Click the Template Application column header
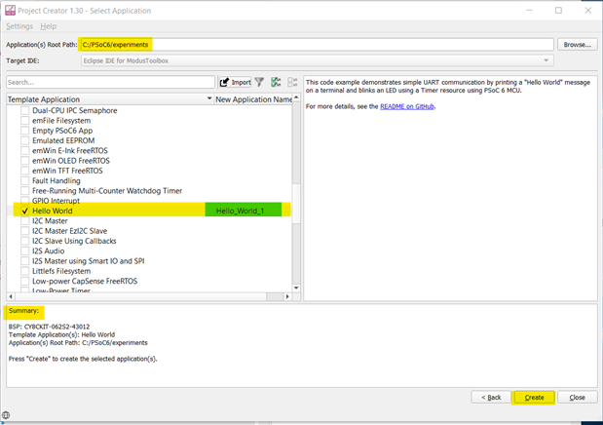 (x=110, y=99)
